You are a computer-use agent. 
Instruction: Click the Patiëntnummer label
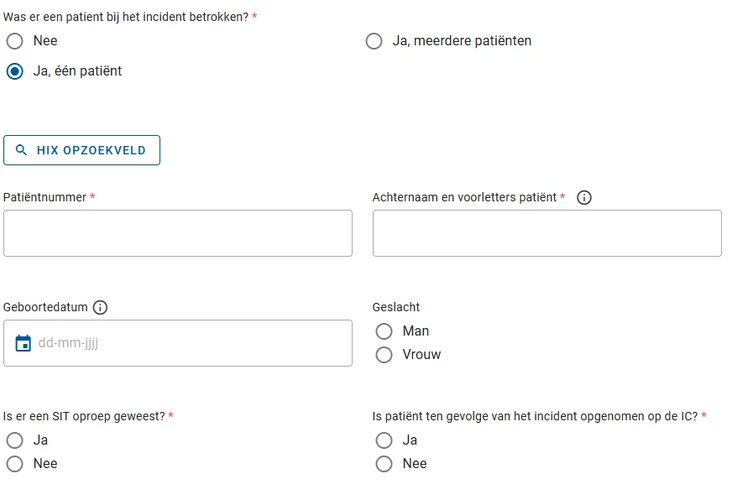(x=44, y=197)
